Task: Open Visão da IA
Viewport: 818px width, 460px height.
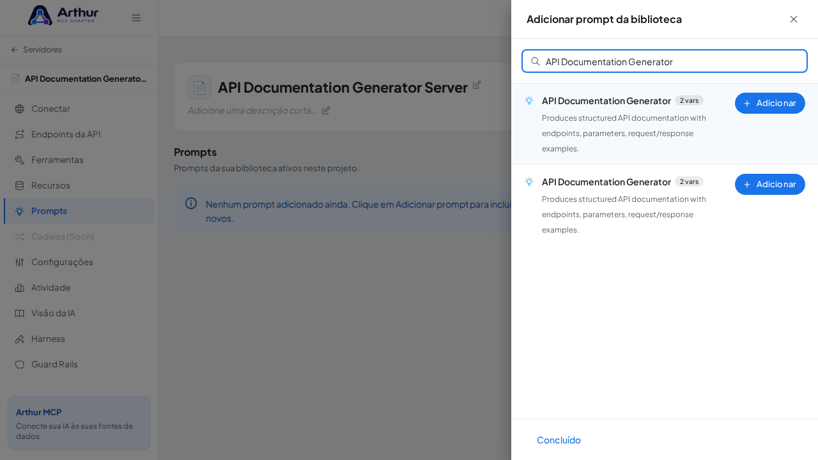Action: point(79,313)
